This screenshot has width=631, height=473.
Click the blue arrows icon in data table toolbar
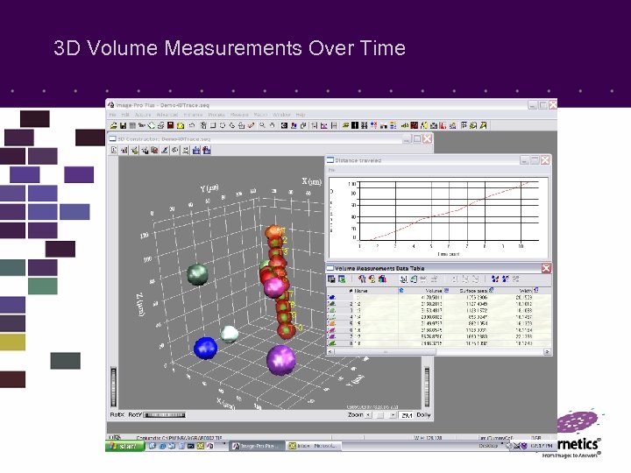[x=495, y=279]
